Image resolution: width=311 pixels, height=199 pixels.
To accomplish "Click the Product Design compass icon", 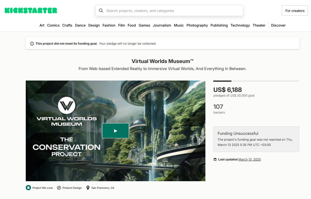I will click(59, 188).
